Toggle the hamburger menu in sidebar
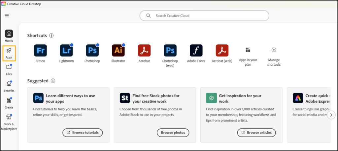This screenshot has height=151, width=338. (7, 15)
